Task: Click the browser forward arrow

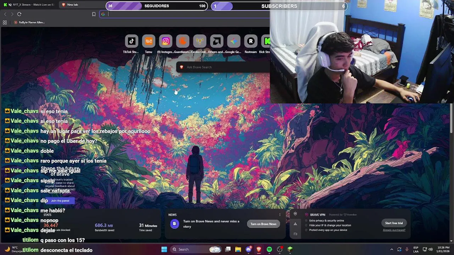Action: click(12, 14)
